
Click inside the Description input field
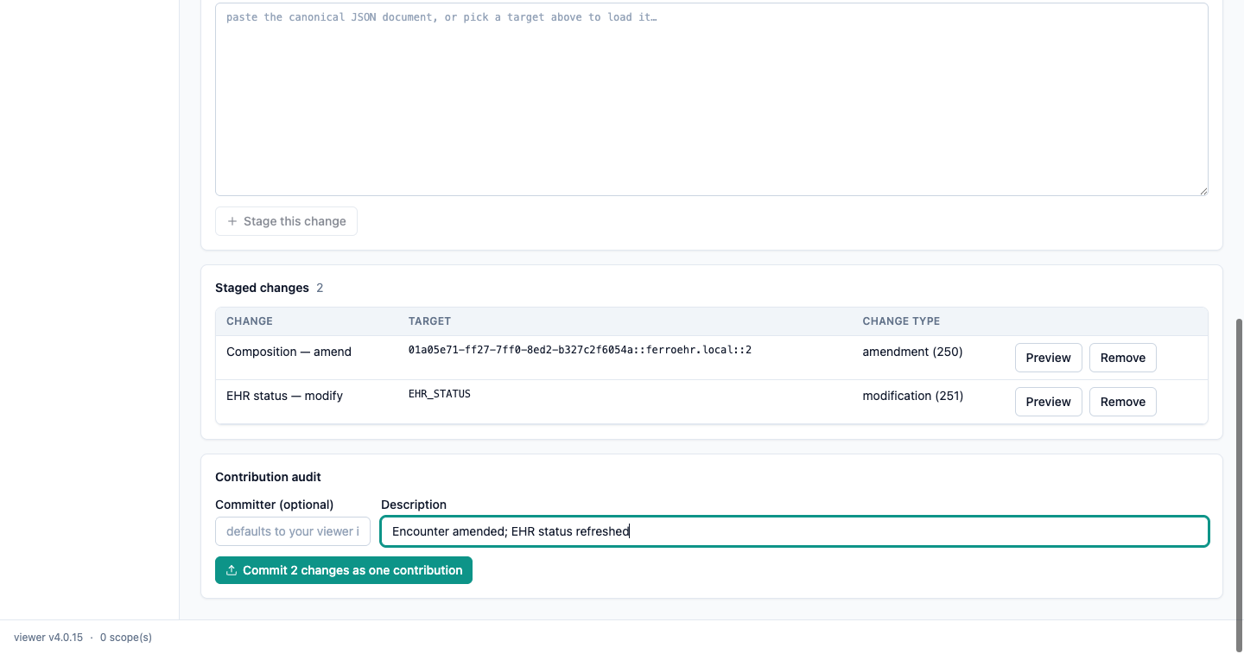tap(795, 531)
